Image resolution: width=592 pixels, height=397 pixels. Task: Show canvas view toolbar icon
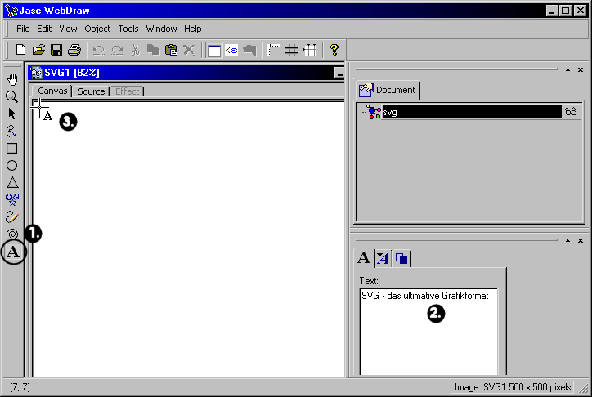(x=214, y=50)
